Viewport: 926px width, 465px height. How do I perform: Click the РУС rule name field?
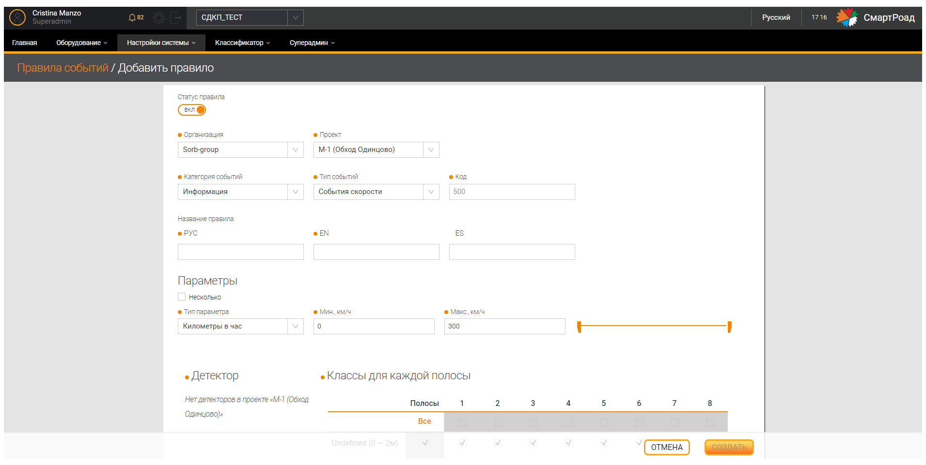point(241,252)
